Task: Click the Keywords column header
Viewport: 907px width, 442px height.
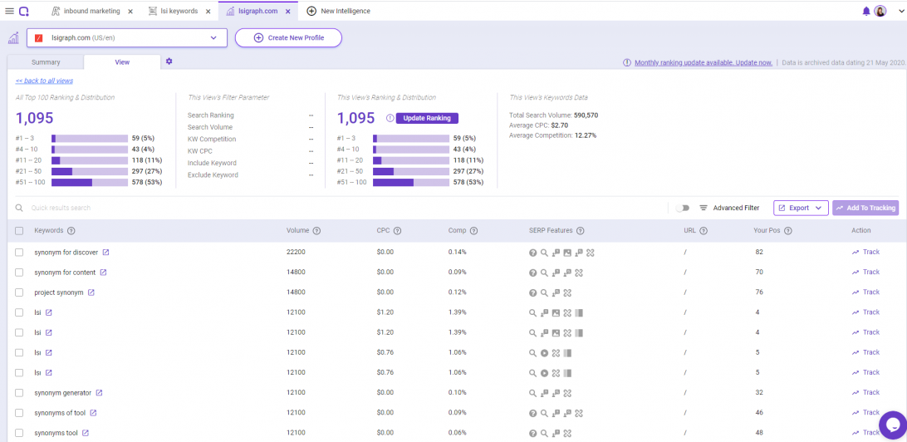Action: (48, 231)
